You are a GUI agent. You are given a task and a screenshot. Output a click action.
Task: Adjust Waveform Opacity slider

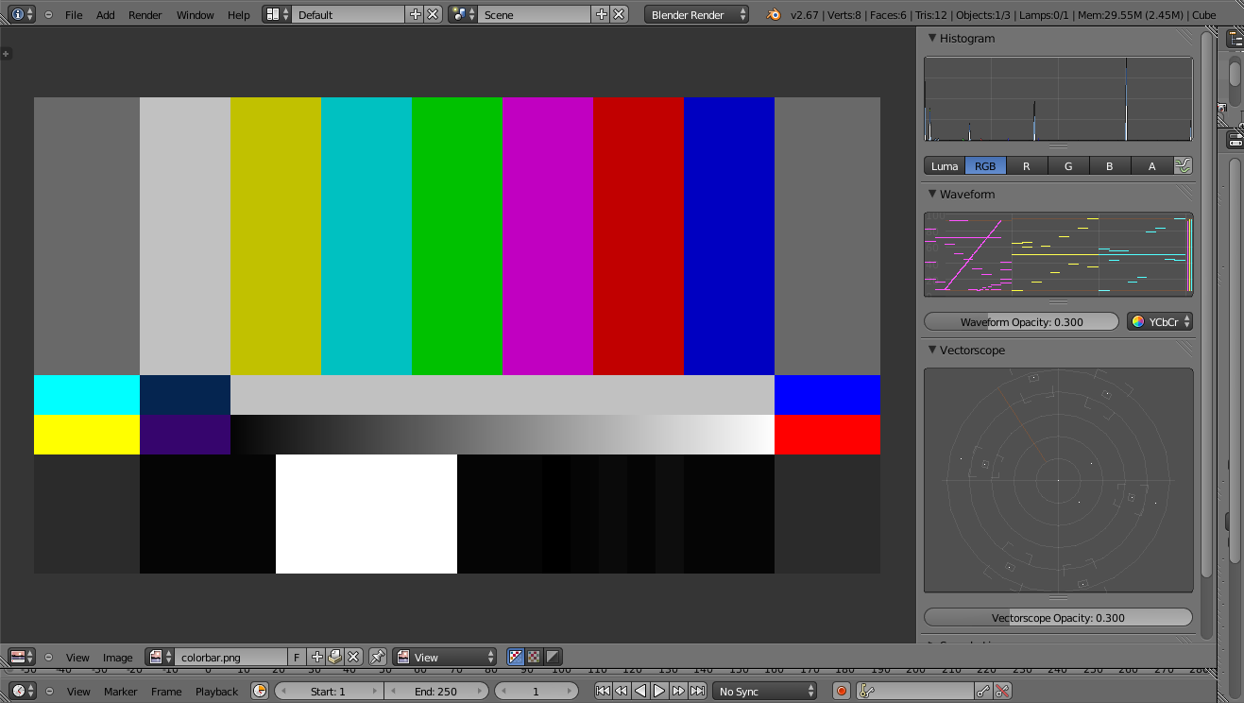point(1021,321)
